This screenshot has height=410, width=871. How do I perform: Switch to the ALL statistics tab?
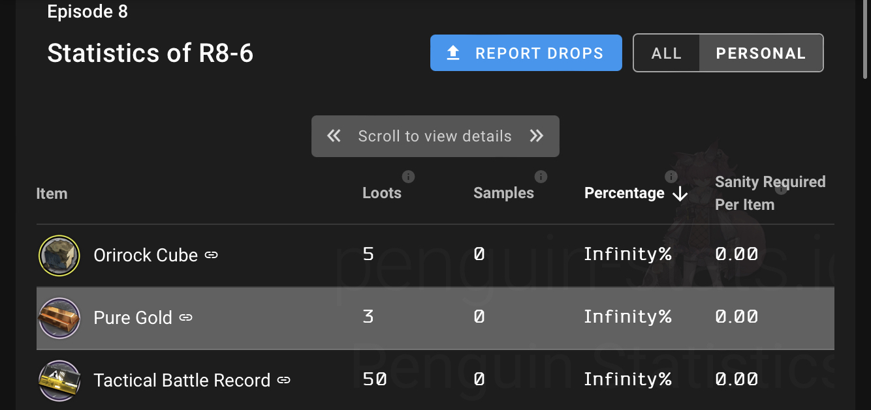pyautogui.click(x=667, y=53)
